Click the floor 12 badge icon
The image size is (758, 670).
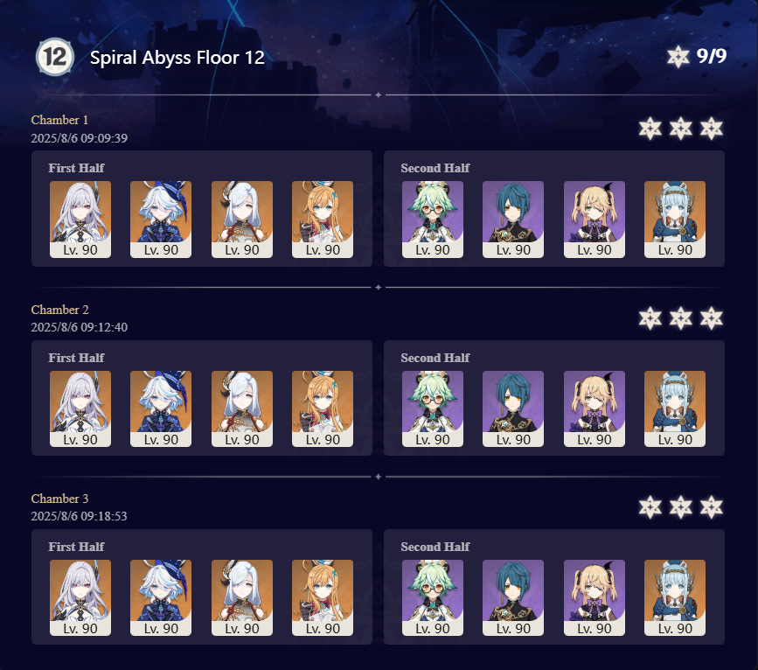[x=55, y=57]
